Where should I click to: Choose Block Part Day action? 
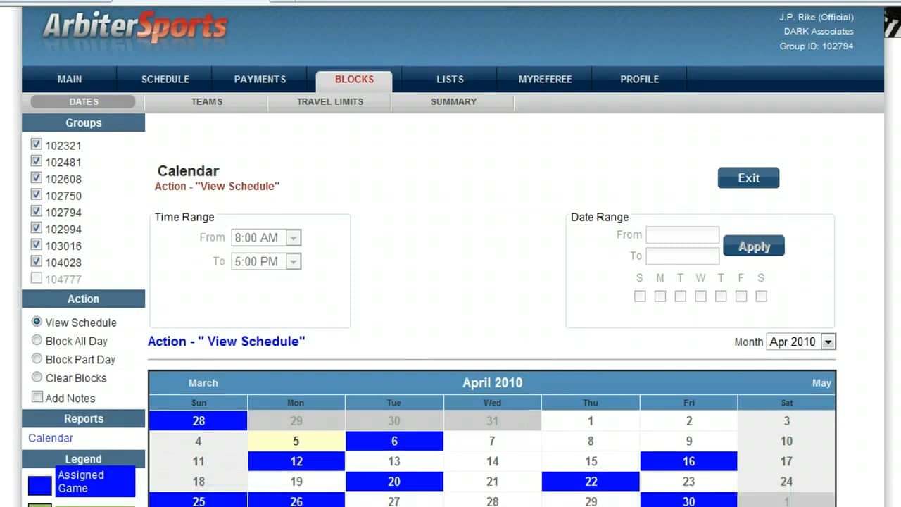coord(37,358)
